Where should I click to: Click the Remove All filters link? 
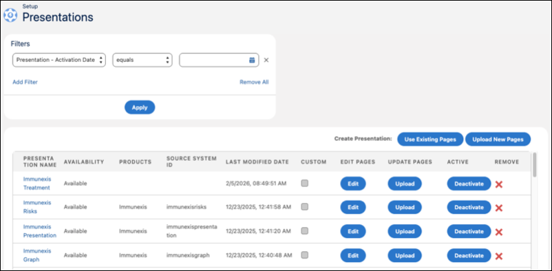point(254,82)
